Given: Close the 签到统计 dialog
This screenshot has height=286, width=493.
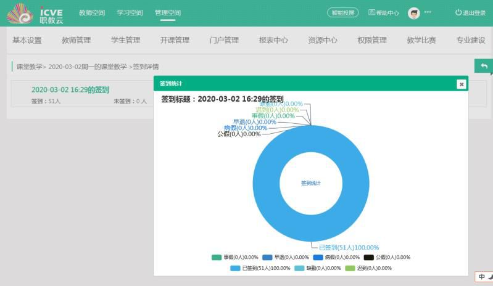Looking at the screenshot, I should click(461, 84).
